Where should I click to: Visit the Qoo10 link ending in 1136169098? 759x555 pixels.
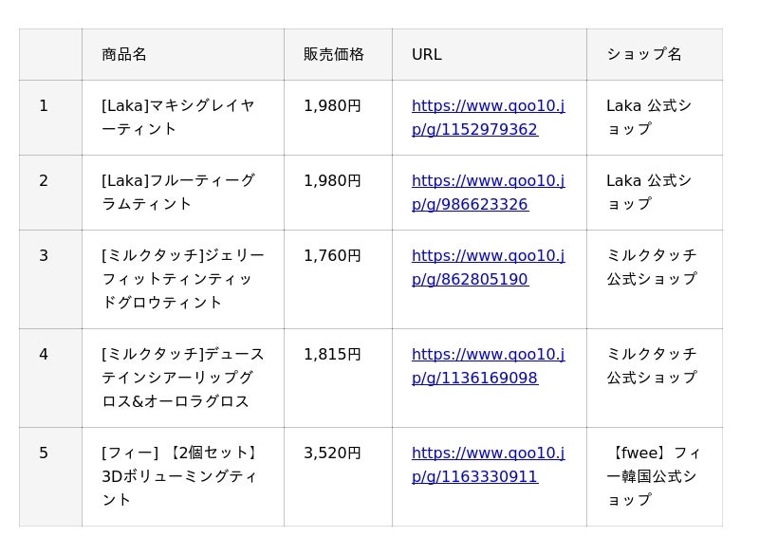[x=488, y=366]
